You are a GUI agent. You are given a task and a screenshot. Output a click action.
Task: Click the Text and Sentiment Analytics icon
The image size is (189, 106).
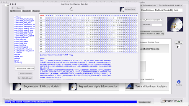point(129,87)
